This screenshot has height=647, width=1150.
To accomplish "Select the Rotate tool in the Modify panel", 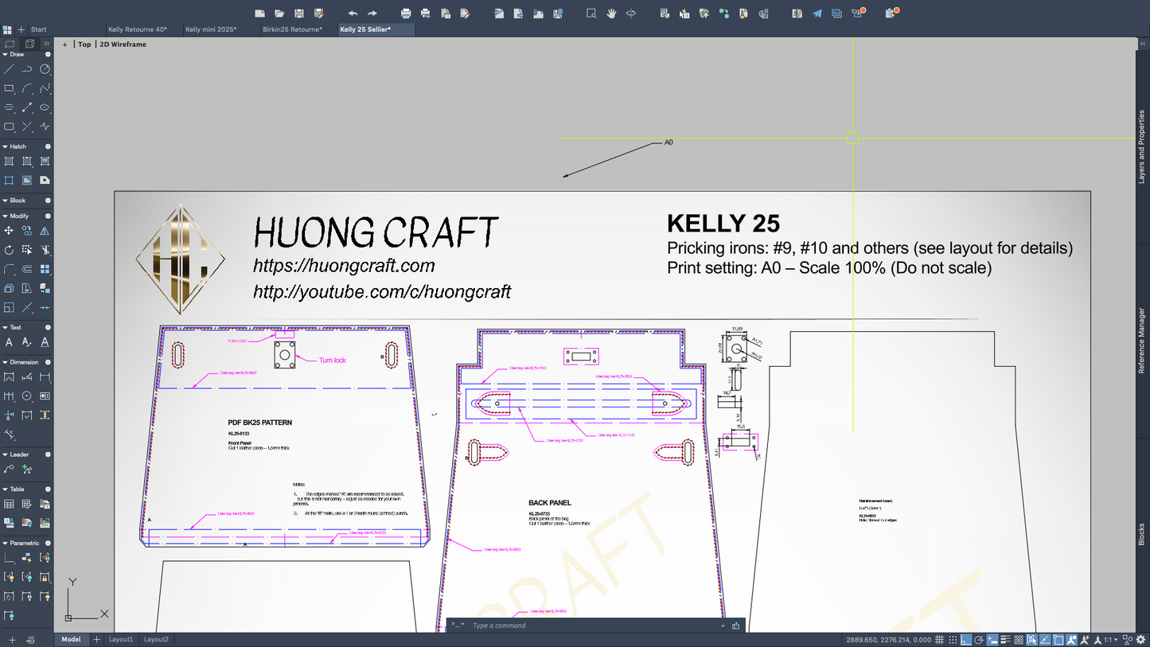I will [x=10, y=249].
